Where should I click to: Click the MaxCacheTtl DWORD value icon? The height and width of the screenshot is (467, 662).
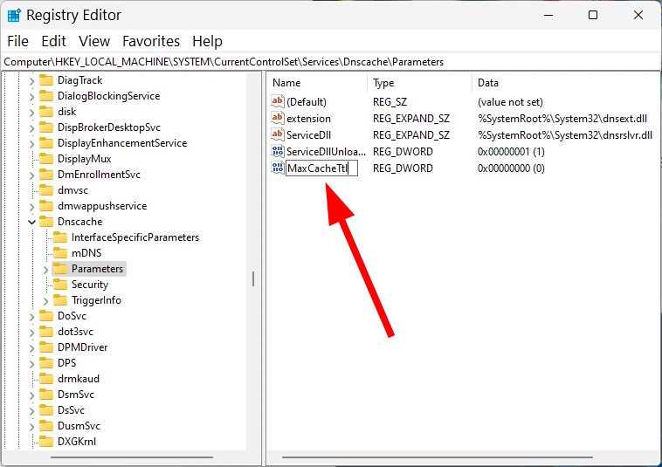pyautogui.click(x=278, y=168)
